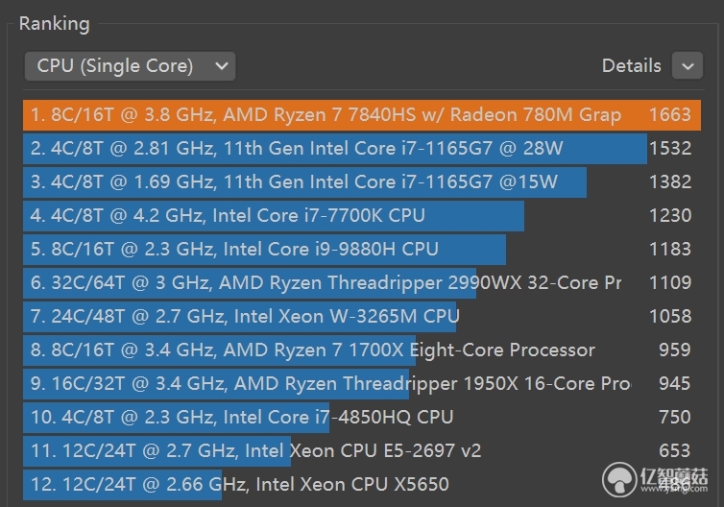The height and width of the screenshot is (507, 724).
Task: Pick the Ryzen 7 1700X ranking row
Action: tap(362, 350)
